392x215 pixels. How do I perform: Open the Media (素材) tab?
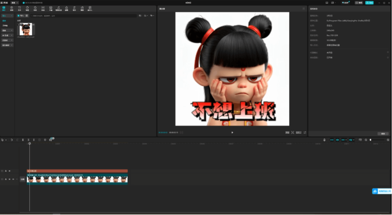click(x=4, y=8)
